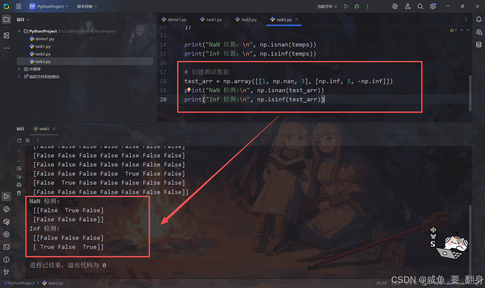Screen dimensions: 485x288
Task: Toggle soft-wrap in run console
Action: [x=19, y=168]
